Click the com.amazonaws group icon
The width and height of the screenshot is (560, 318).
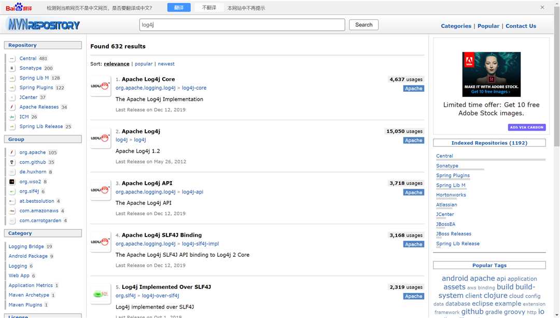click(12, 211)
